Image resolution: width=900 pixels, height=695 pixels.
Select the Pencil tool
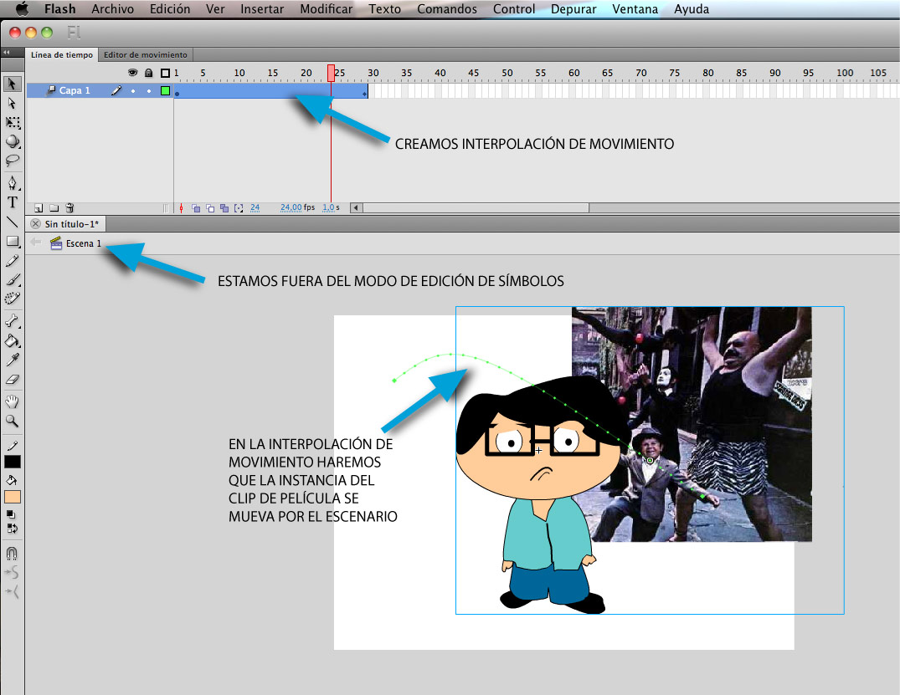[x=12, y=261]
